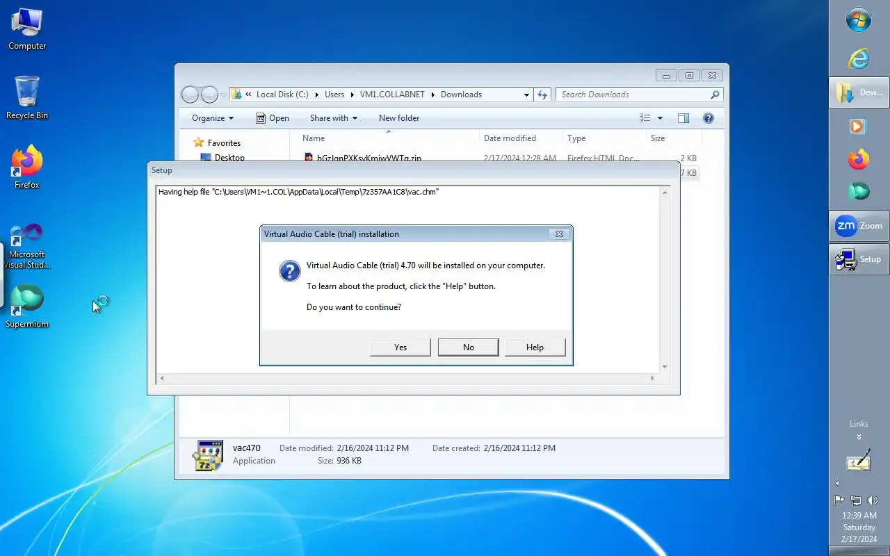890x556 pixels.
Task: Open the Organize menu
Action: pyautogui.click(x=213, y=118)
